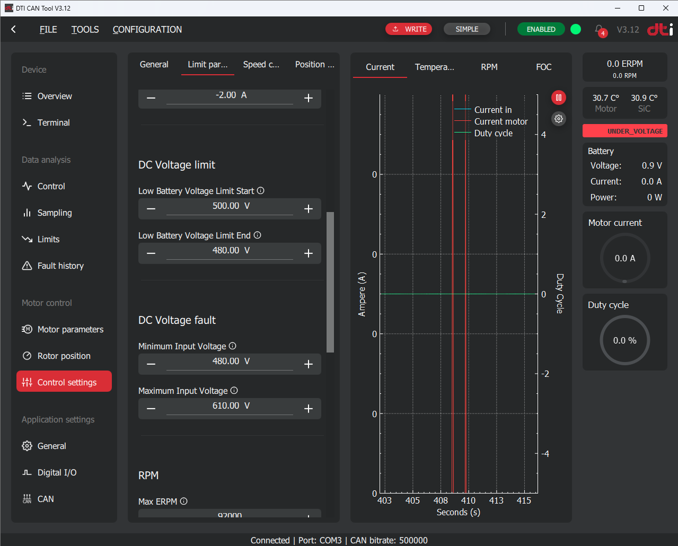This screenshot has width=678, height=546.
Task: Click 'Current motor' legend entry
Action: 491,121
